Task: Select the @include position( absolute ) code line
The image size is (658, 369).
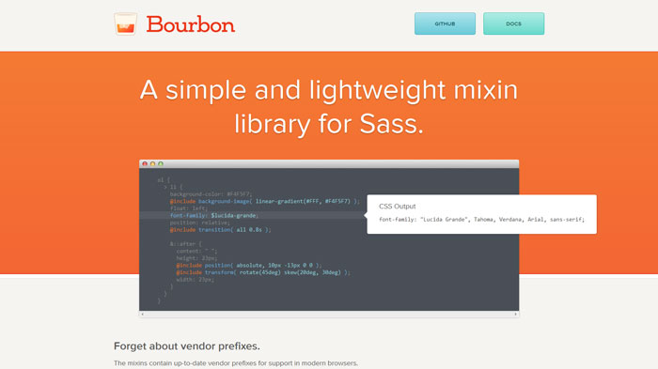Action: (x=249, y=265)
